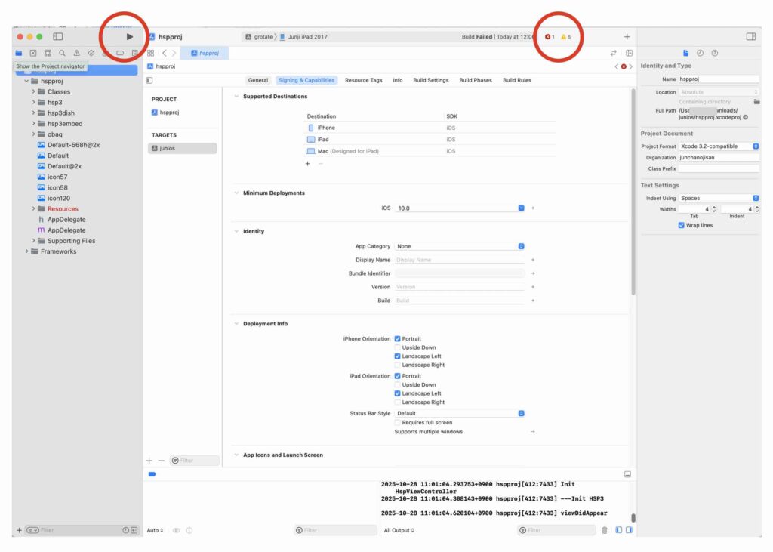Toggle the left navigator sidebar icon
Image resolution: width=773 pixels, height=552 pixels.
click(x=57, y=36)
